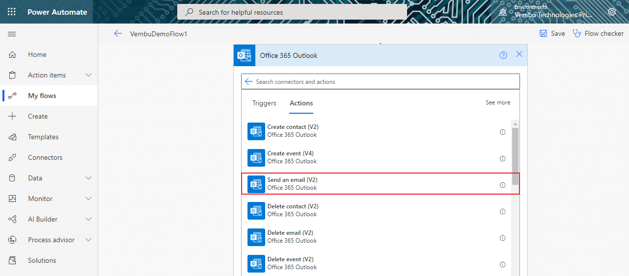
Task: Click the Action items clipboard icon
Action: [x=13, y=75]
